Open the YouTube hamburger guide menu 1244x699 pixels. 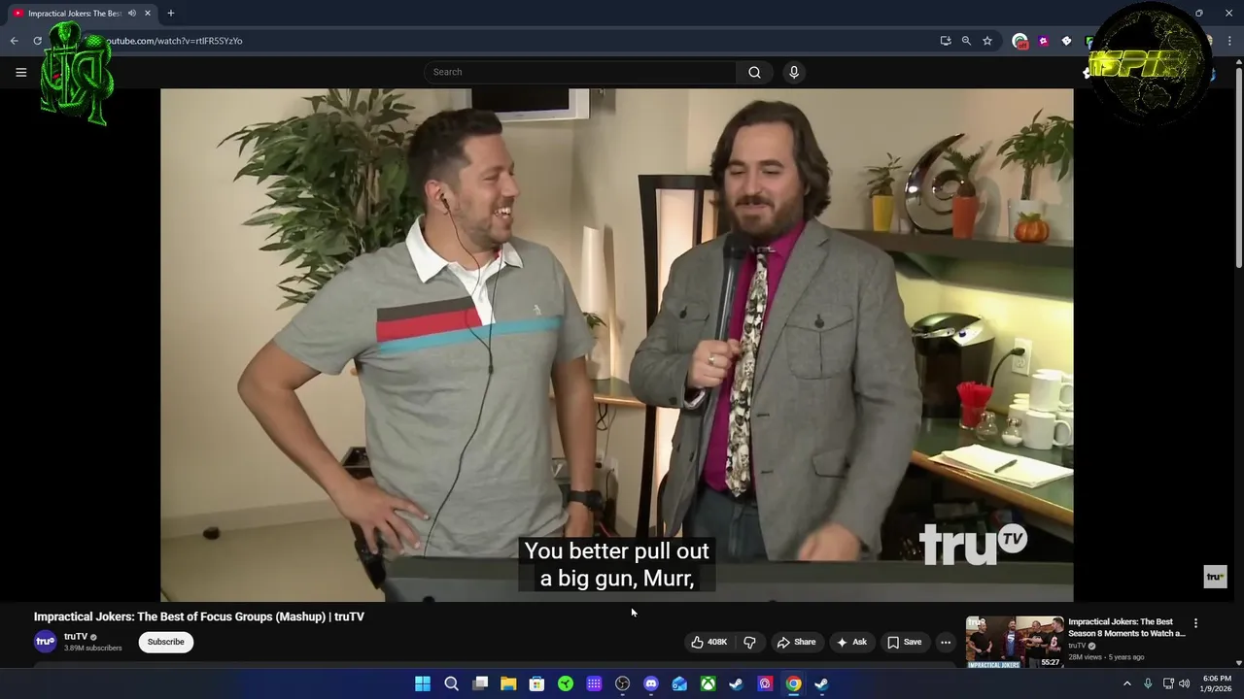(20, 72)
